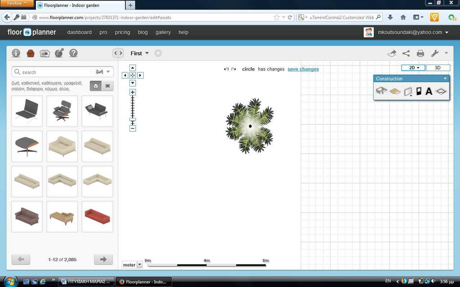The image size is (460, 287).
Task: Select the draw wall construction tool
Action: coord(408,91)
